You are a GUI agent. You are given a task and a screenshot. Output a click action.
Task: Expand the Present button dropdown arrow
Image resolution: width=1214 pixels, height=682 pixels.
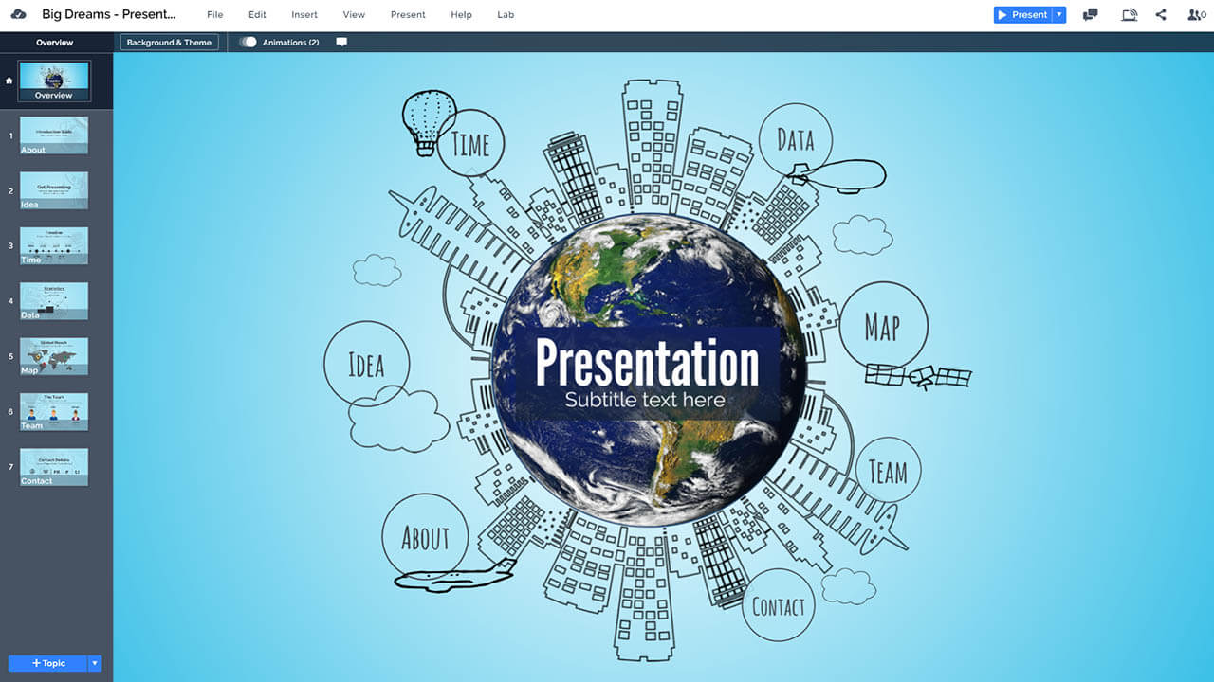coord(1059,15)
